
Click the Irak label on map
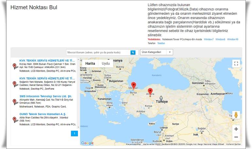click(196, 135)
